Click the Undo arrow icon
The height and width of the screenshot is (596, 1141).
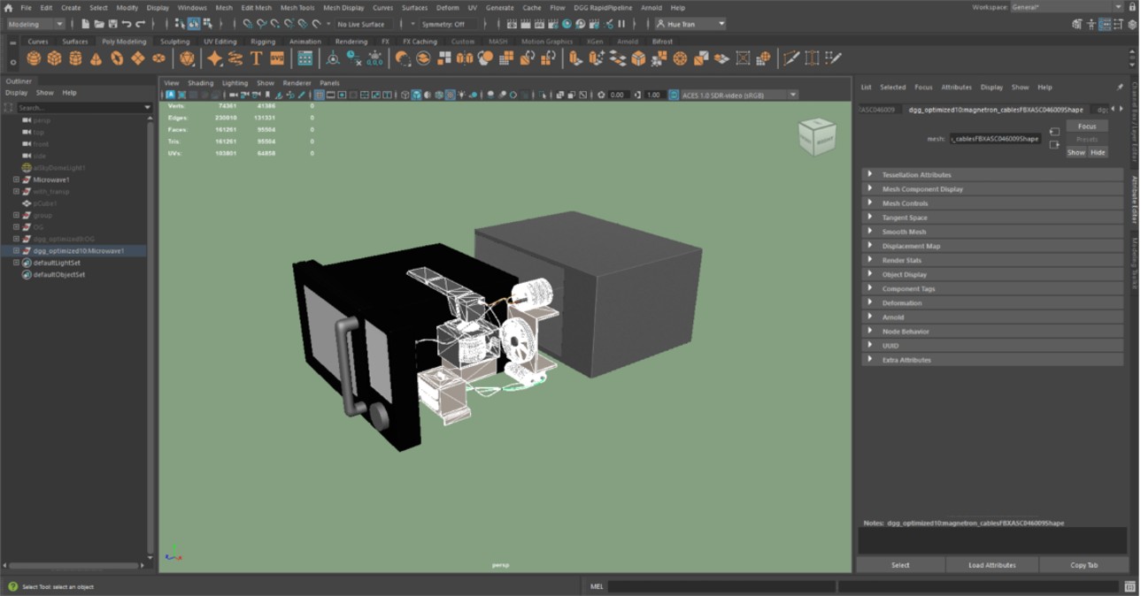click(x=127, y=24)
